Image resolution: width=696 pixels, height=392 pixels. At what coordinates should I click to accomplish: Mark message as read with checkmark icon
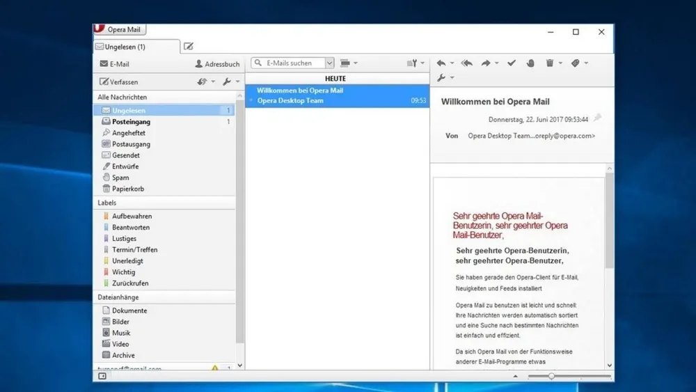(512, 63)
